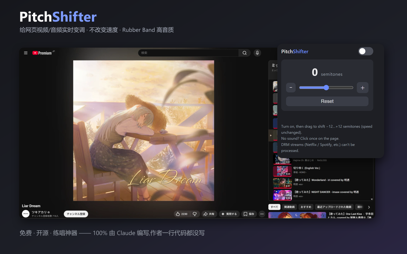Subscribe with the チャンネル登録 button
407x254 pixels.
(76, 214)
